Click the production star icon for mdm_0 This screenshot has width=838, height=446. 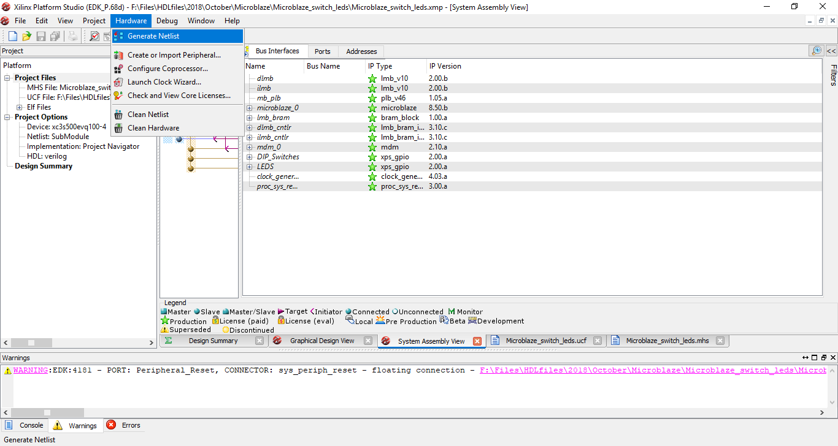click(372, 147)
